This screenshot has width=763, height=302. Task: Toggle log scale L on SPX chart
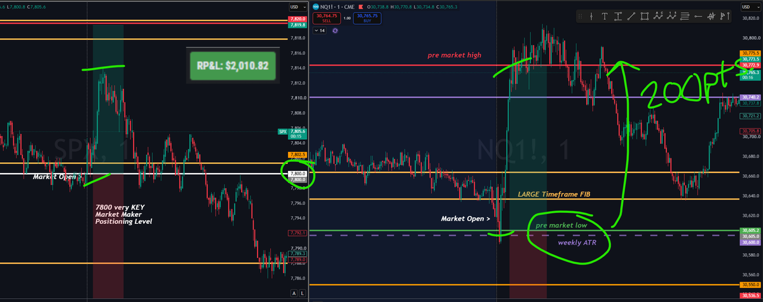coord(301,293)
